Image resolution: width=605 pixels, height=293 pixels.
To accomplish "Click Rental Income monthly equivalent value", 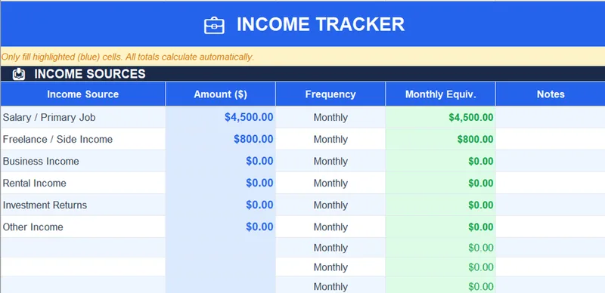I will click(441, 183).
